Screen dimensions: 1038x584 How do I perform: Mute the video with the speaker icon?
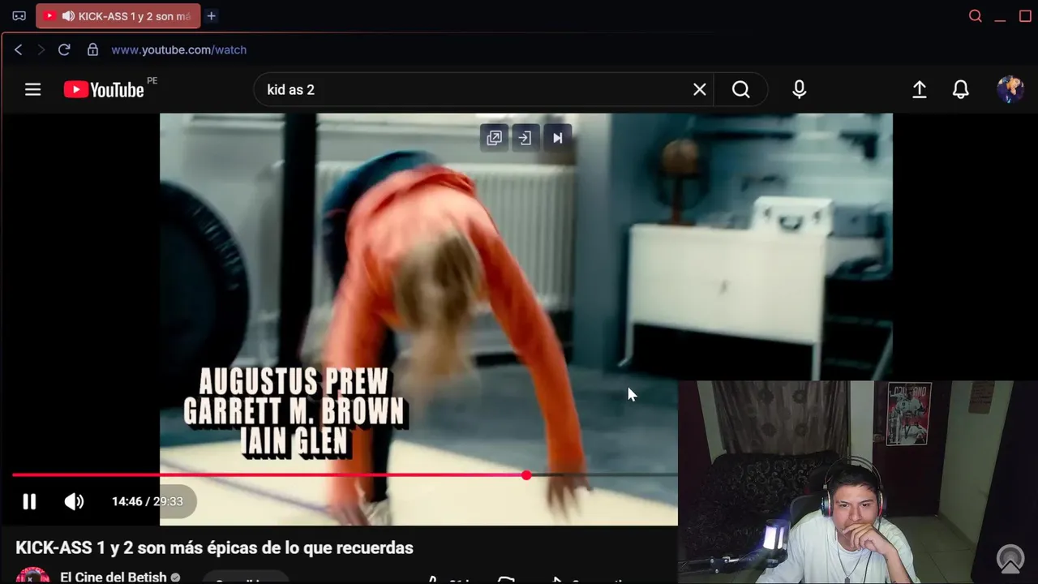point(74,501)
